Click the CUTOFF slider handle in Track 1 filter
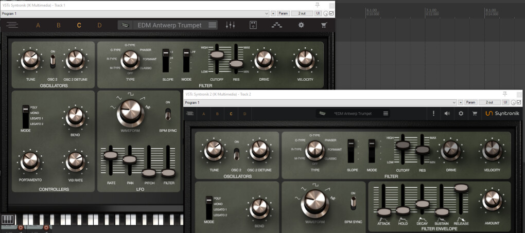525x233 pixels. click(217, 54)
